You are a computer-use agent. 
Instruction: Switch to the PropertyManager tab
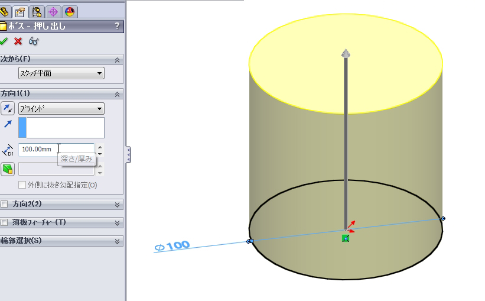coord(20,11)
